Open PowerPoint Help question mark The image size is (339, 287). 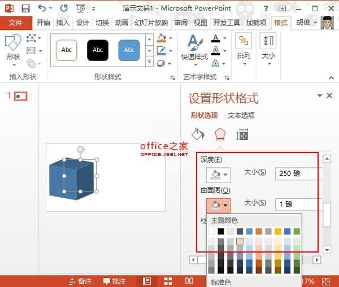pos(266,8)
